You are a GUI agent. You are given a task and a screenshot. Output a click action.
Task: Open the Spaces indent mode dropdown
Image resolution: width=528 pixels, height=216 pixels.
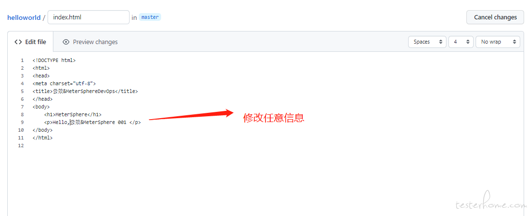click(428, 42)
